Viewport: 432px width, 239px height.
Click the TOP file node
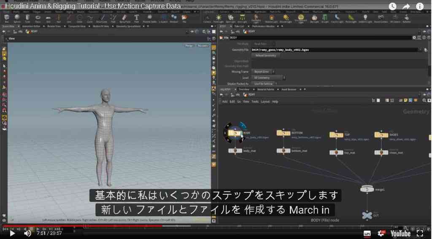coord(336,134)
